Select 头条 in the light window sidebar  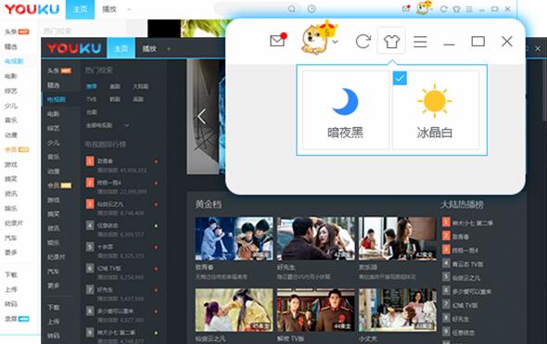[x=17, y=32]
